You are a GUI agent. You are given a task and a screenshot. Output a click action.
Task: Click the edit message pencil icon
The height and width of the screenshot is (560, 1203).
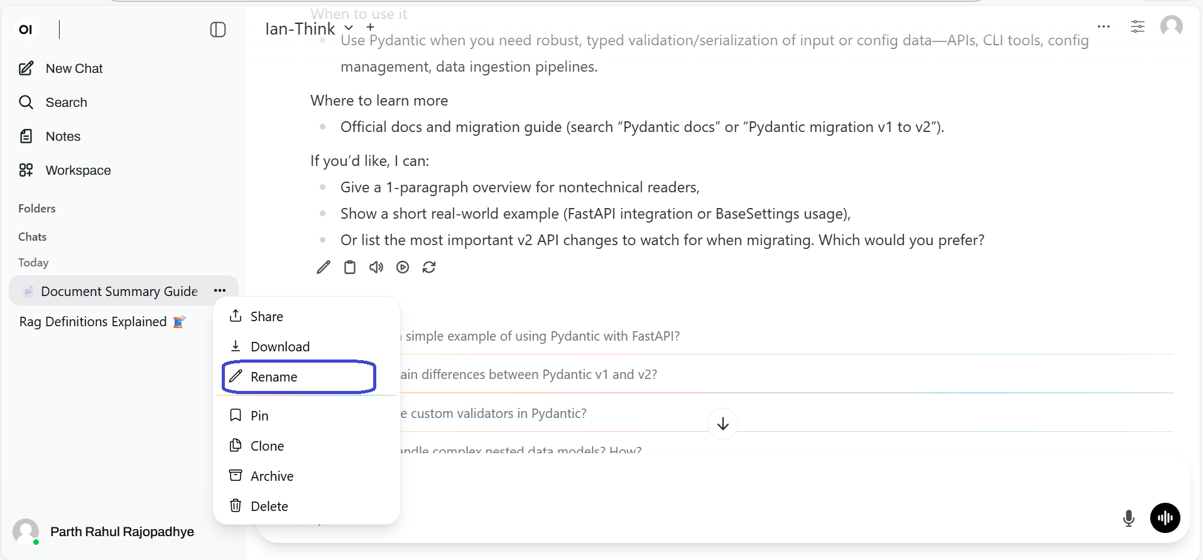324,267
